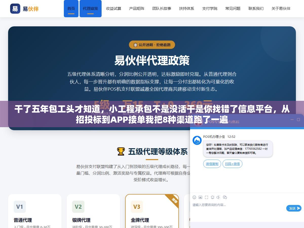Click the rating icon in chat toolbar
Screen dimensions: 304x228
coord(213,197)
